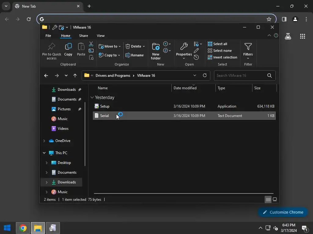Refresh the VMware 16 folder view

[x=204, y=75]
